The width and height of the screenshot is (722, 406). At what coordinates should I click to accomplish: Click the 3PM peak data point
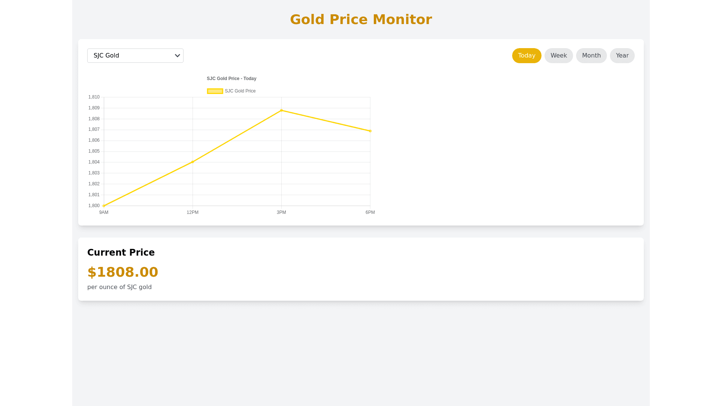[281, 111]
